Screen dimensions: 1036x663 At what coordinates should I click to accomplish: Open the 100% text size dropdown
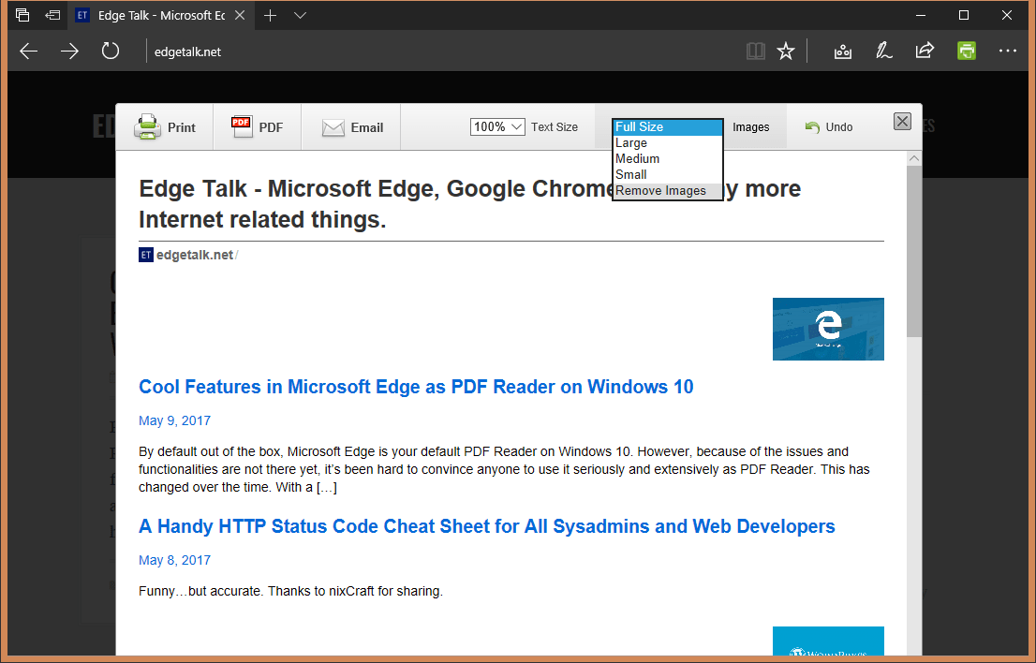(x=497, y=126)
